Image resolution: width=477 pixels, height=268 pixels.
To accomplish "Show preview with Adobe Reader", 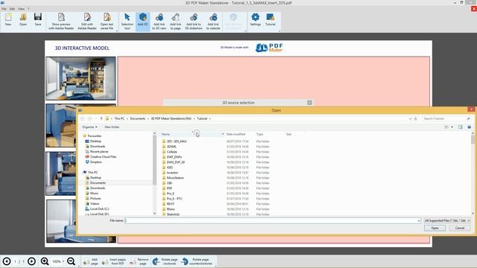I will coord(61,22).
